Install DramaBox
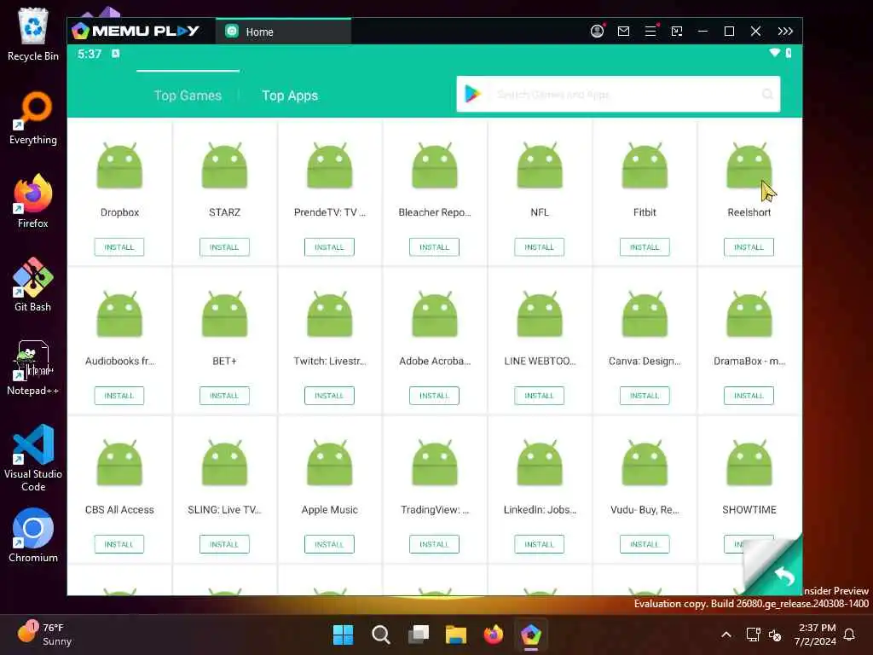 coord(749,396)
